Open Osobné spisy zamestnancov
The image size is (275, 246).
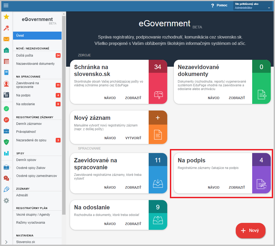click(x=37, y=176)
